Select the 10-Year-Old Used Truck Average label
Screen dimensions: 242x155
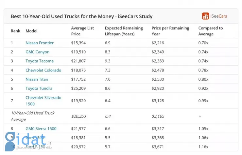tap(33, 116)
